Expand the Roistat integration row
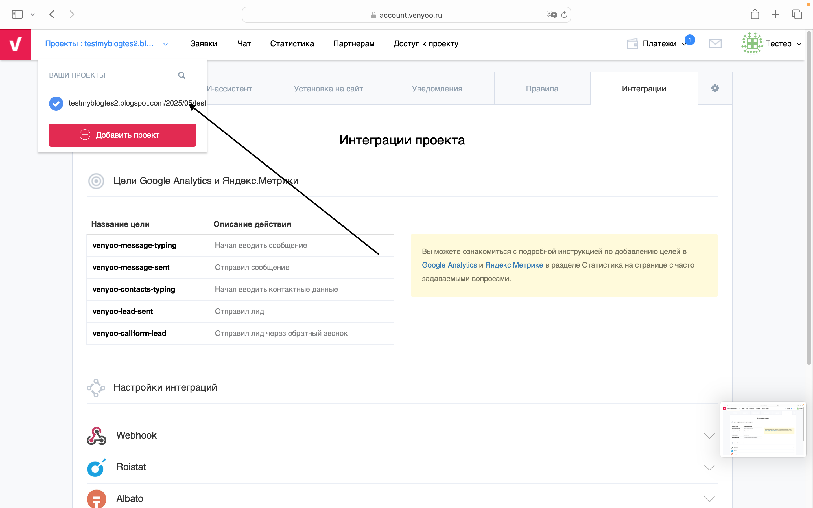 pos(709,467)
